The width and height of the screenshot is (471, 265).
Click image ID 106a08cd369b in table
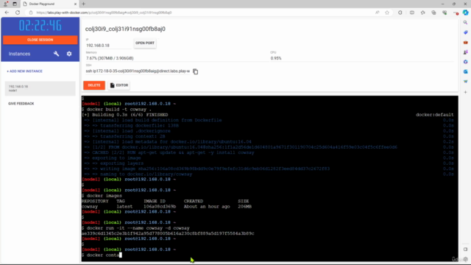pyautogui.click(x=160, y=207)
